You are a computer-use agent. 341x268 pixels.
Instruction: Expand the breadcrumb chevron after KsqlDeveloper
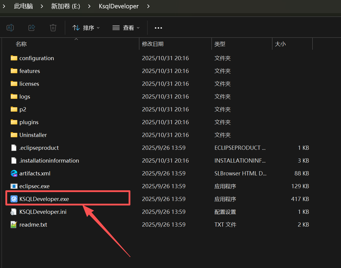click(x=148, y=6)
